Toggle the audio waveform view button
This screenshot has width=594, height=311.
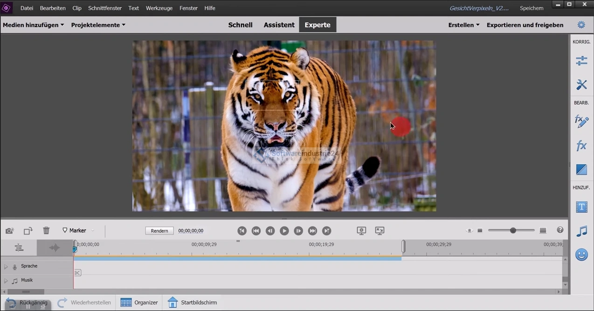(x=55, y=248)
